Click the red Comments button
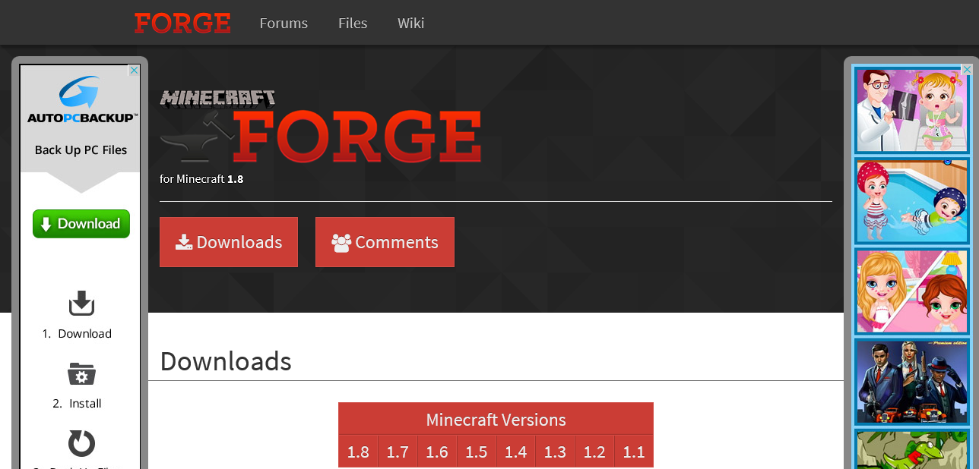The image size is (979, 469). coord(385,242)
